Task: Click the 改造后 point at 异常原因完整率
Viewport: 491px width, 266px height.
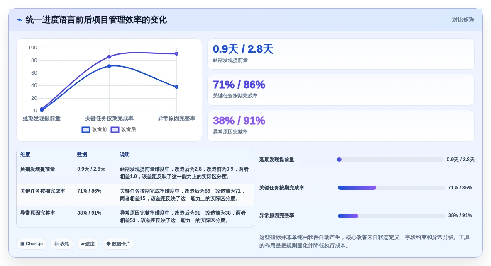Action: (x=177, y=54)
